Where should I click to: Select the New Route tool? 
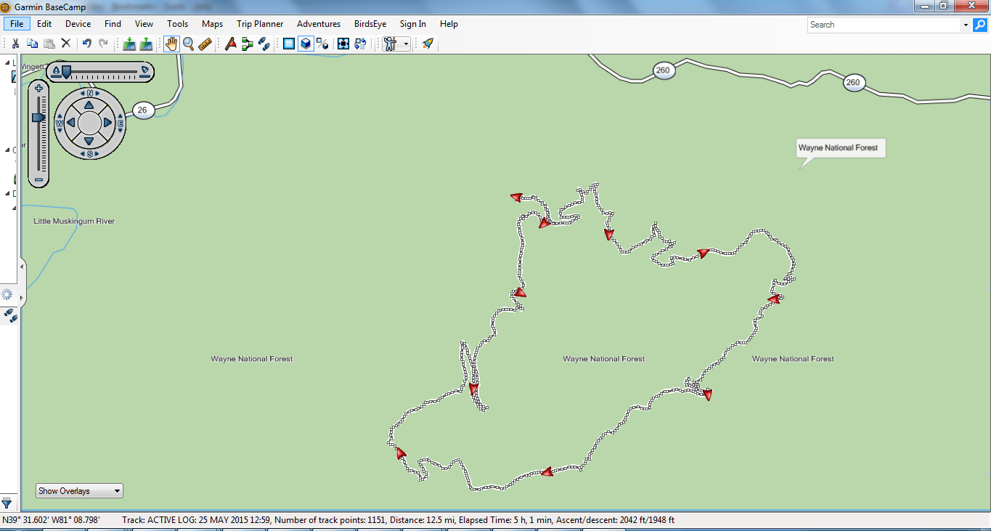248,44
